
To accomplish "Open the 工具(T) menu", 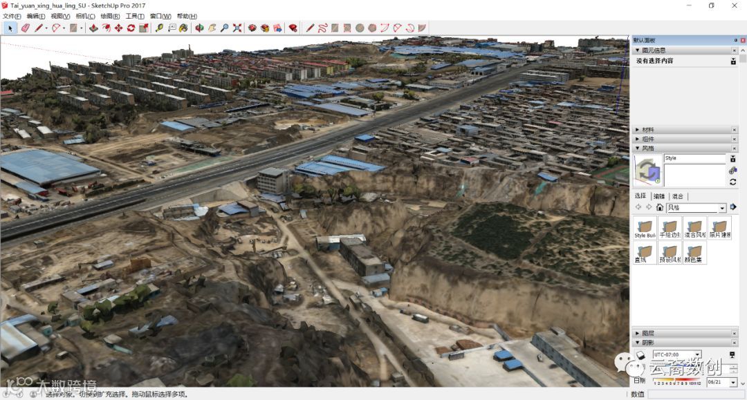I will point(135,16).
